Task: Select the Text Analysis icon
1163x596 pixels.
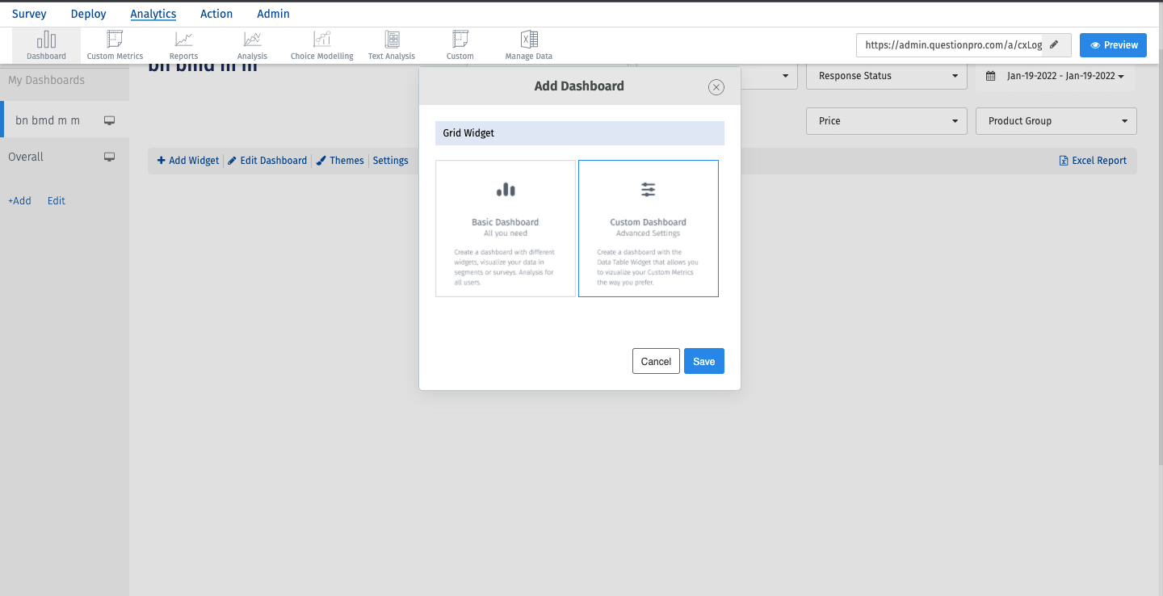Action: coord(391,44)
